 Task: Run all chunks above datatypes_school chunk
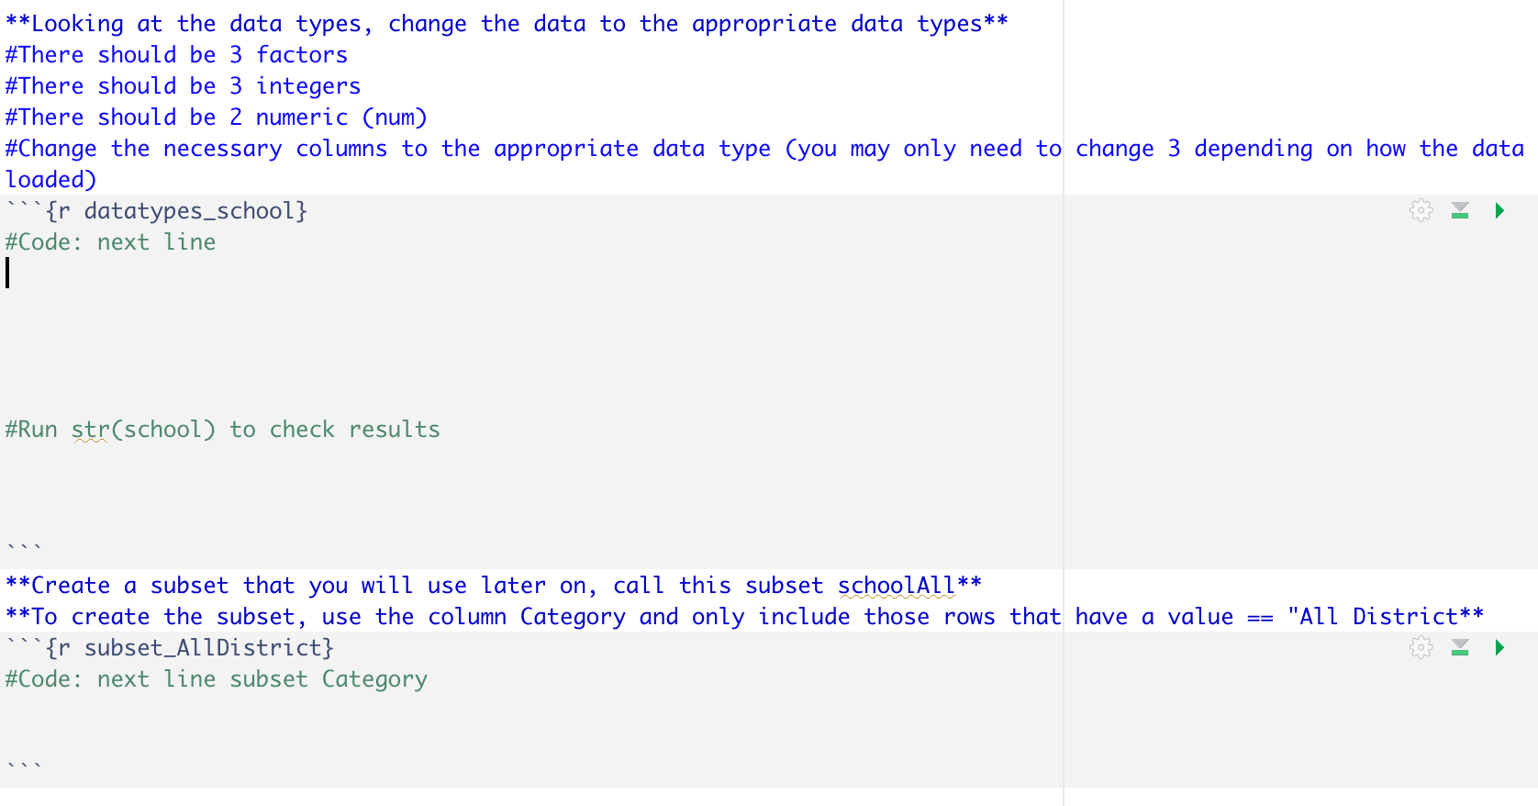pyautogui.click(x=1460, y=210)
